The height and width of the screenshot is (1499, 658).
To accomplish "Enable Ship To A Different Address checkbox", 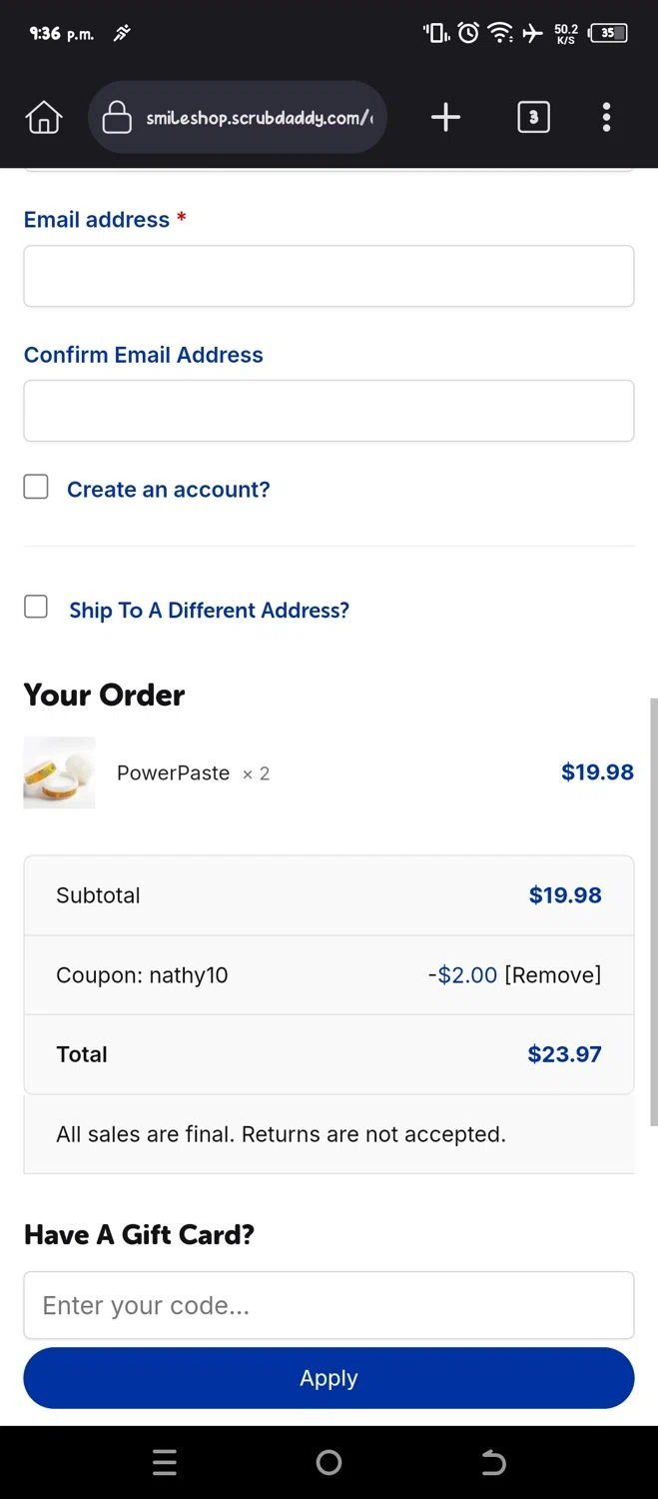I will tap(36, 607).
